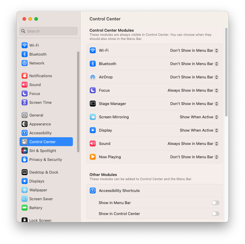245x244 pixels.
Task: Click the 'Other Modules' heading
Action: click(103, 174)
